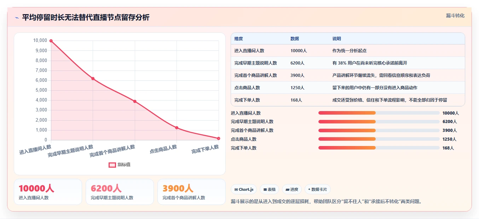Screen dimensions: 479x219
Task: Click the chart point for 完成首个商品讲解人数
Action: [x=135, y=101]
